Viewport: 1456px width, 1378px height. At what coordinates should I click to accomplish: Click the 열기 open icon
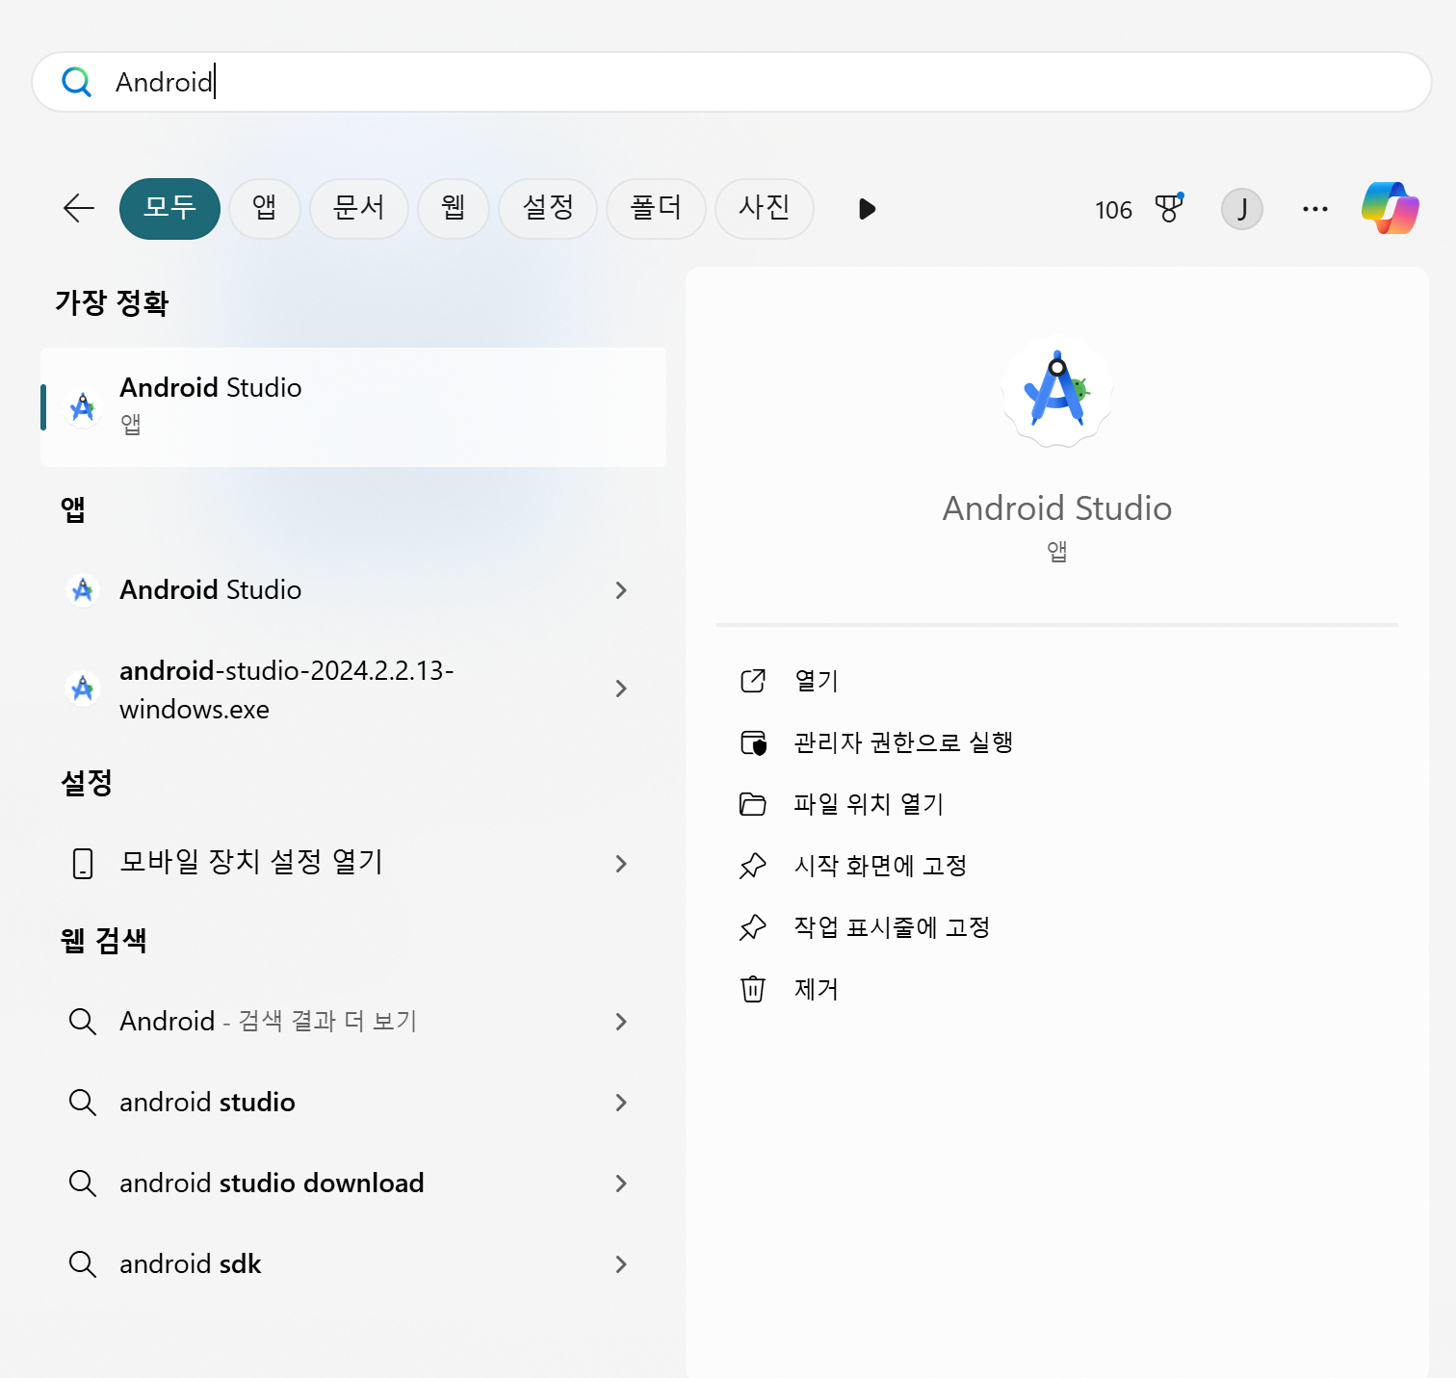tap(752, 681)
